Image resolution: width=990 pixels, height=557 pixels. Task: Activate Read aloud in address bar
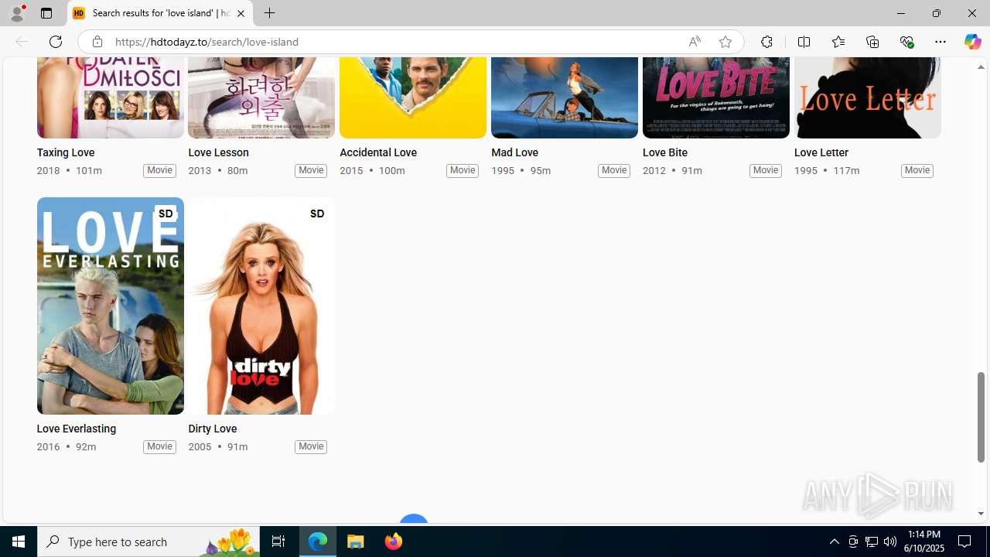point(695,42)
